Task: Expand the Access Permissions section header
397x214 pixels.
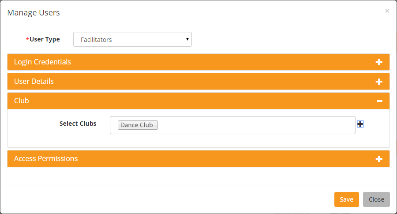Action: click(x=198, y=158)
